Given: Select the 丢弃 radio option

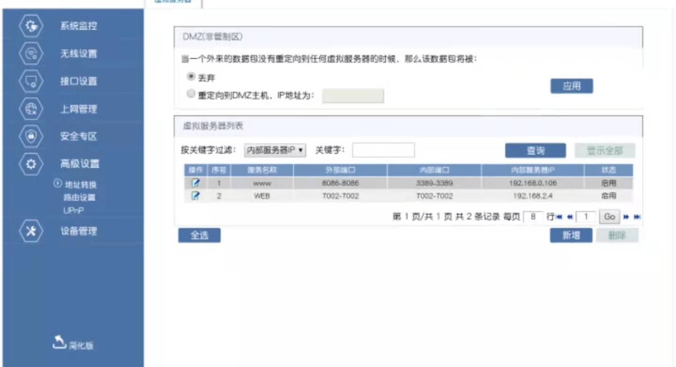Looking at the screenshot, I should coord(191,76).
